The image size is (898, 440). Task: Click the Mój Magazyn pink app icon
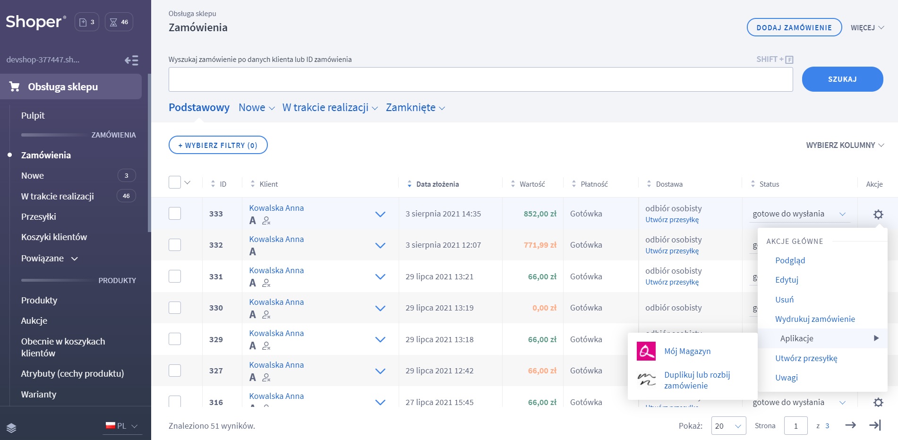point(646,351)
